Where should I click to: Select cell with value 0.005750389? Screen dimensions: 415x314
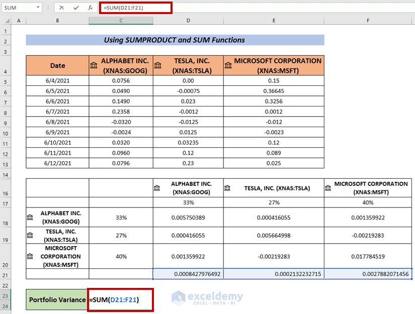pyautogui.click(x=188, y=218)
